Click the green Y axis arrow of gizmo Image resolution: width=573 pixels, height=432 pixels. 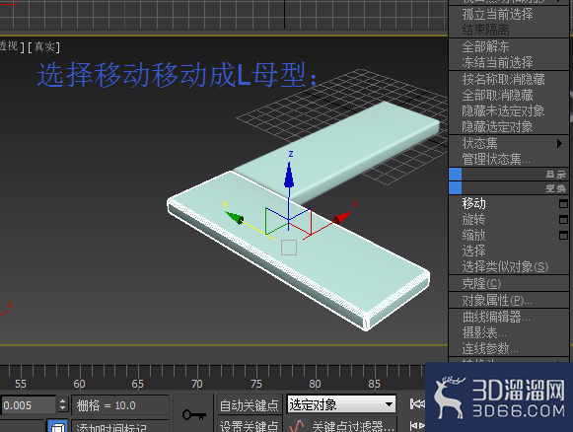(x=234, y=217)
